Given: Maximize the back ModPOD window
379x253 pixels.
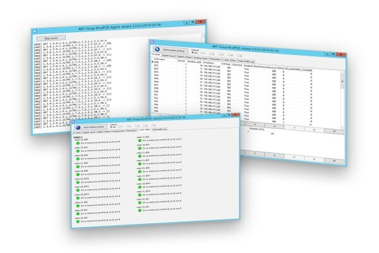Looking at the screenshot, I should 333,54.
